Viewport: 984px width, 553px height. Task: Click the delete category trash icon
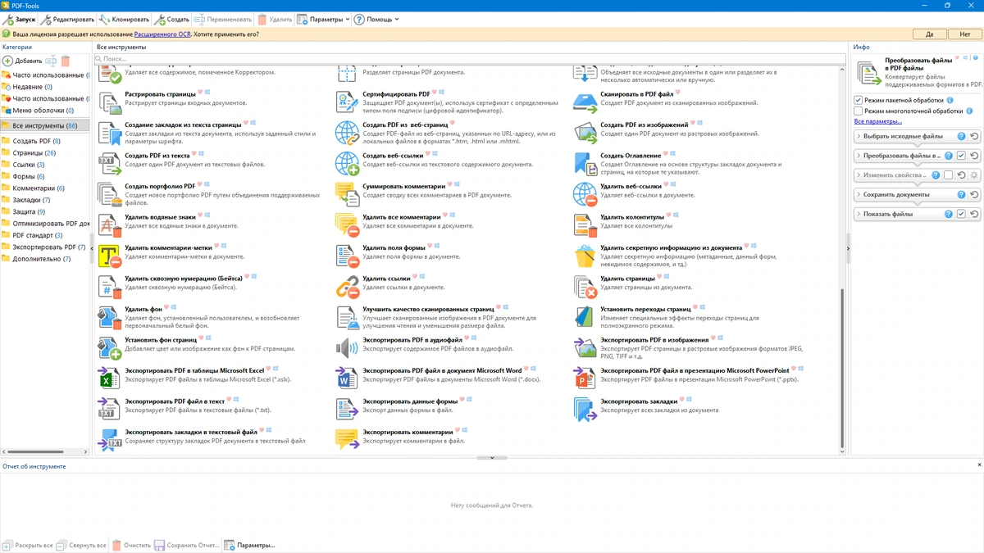point(66,61)
